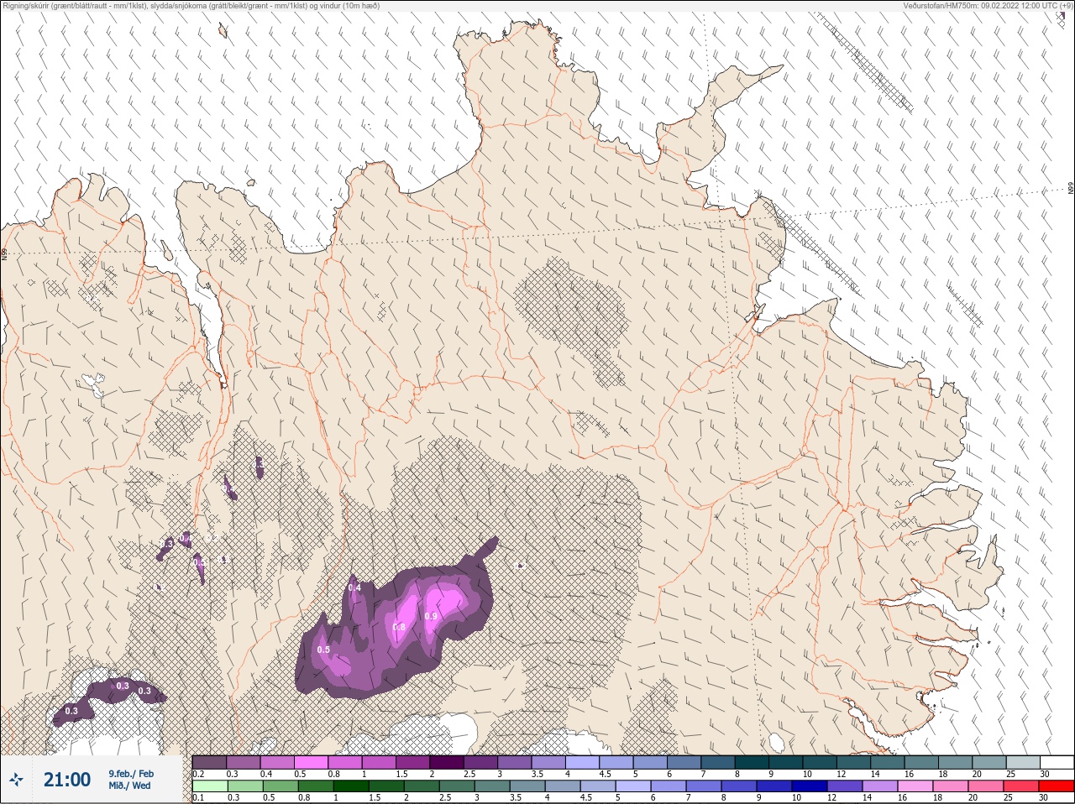Screen dimensions: 1075x804
Task: Click the '0.1' label on the lower legend
Action: (x=198, y=798)
